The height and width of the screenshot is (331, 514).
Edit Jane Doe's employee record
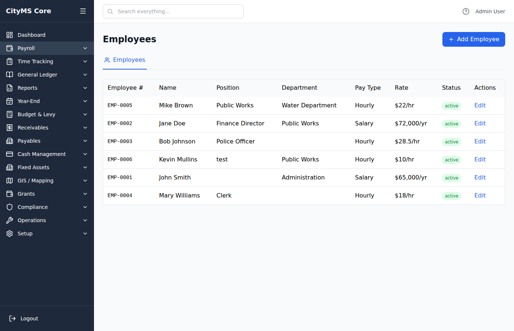[480, 123]
